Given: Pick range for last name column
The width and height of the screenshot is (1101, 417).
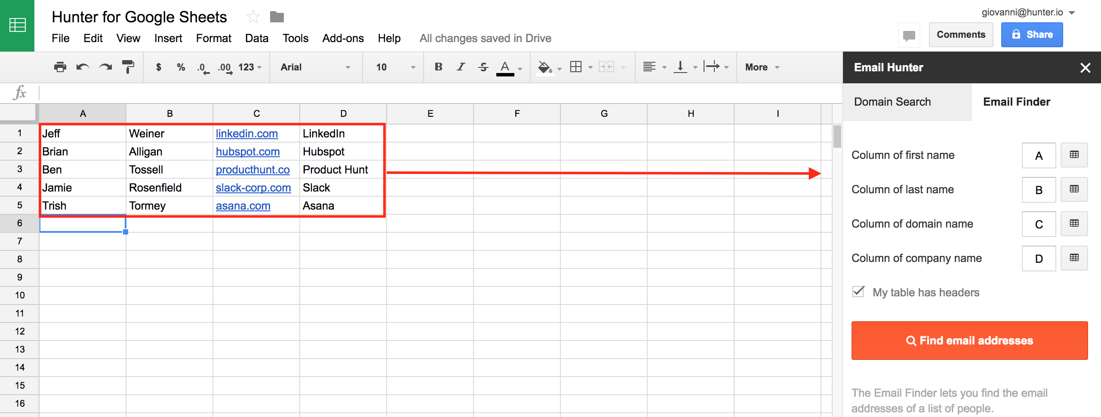Looking at the screenshot, I should [1074, 189].
